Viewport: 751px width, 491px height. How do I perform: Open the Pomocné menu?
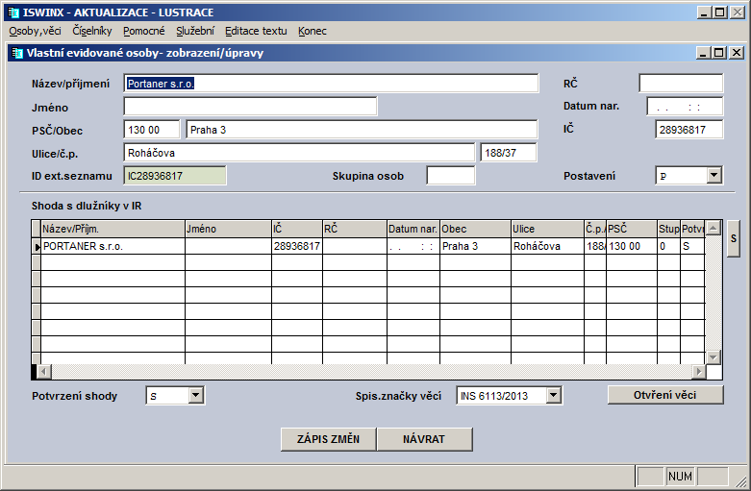point(143,31)
